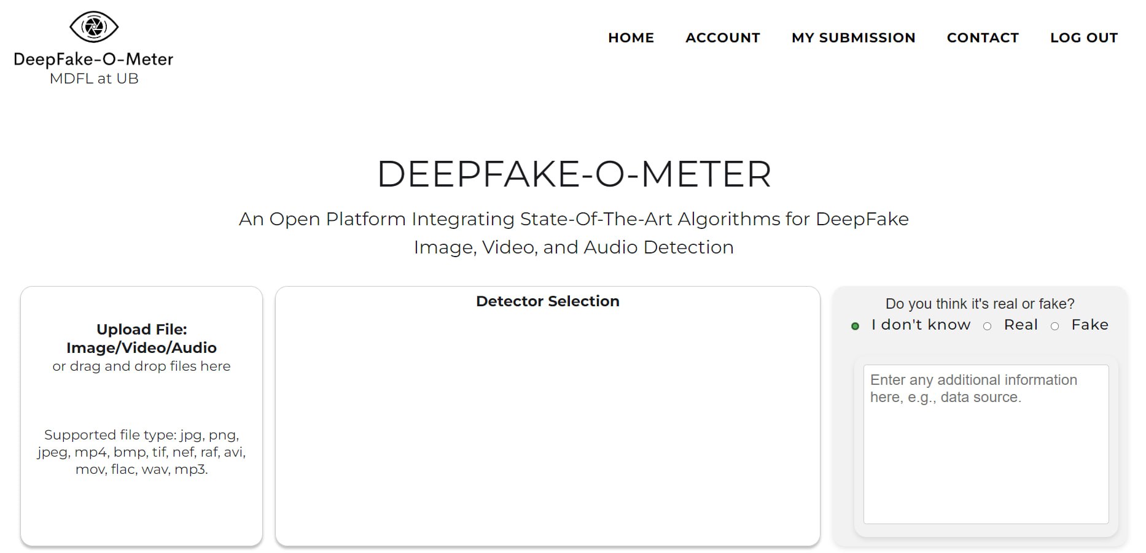Viewport: 1146px width, 553px height.
Task: Navigate to the CONTACT page
Action: 983,38
